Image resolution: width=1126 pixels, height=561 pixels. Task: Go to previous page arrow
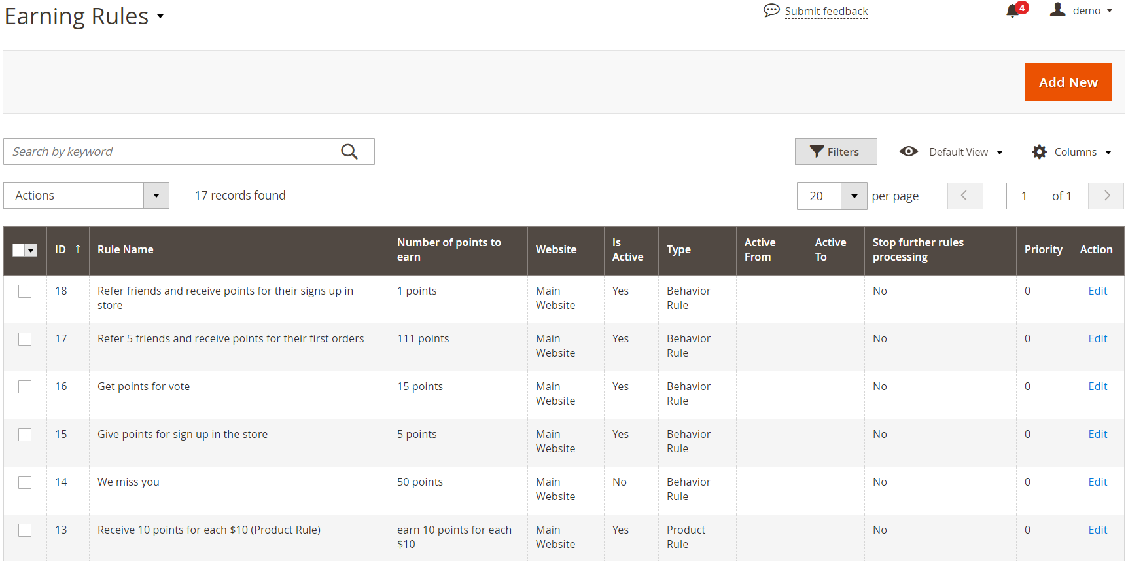click(965, 196)
